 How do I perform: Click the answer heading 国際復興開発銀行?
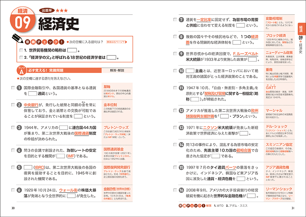pos(117,167)
